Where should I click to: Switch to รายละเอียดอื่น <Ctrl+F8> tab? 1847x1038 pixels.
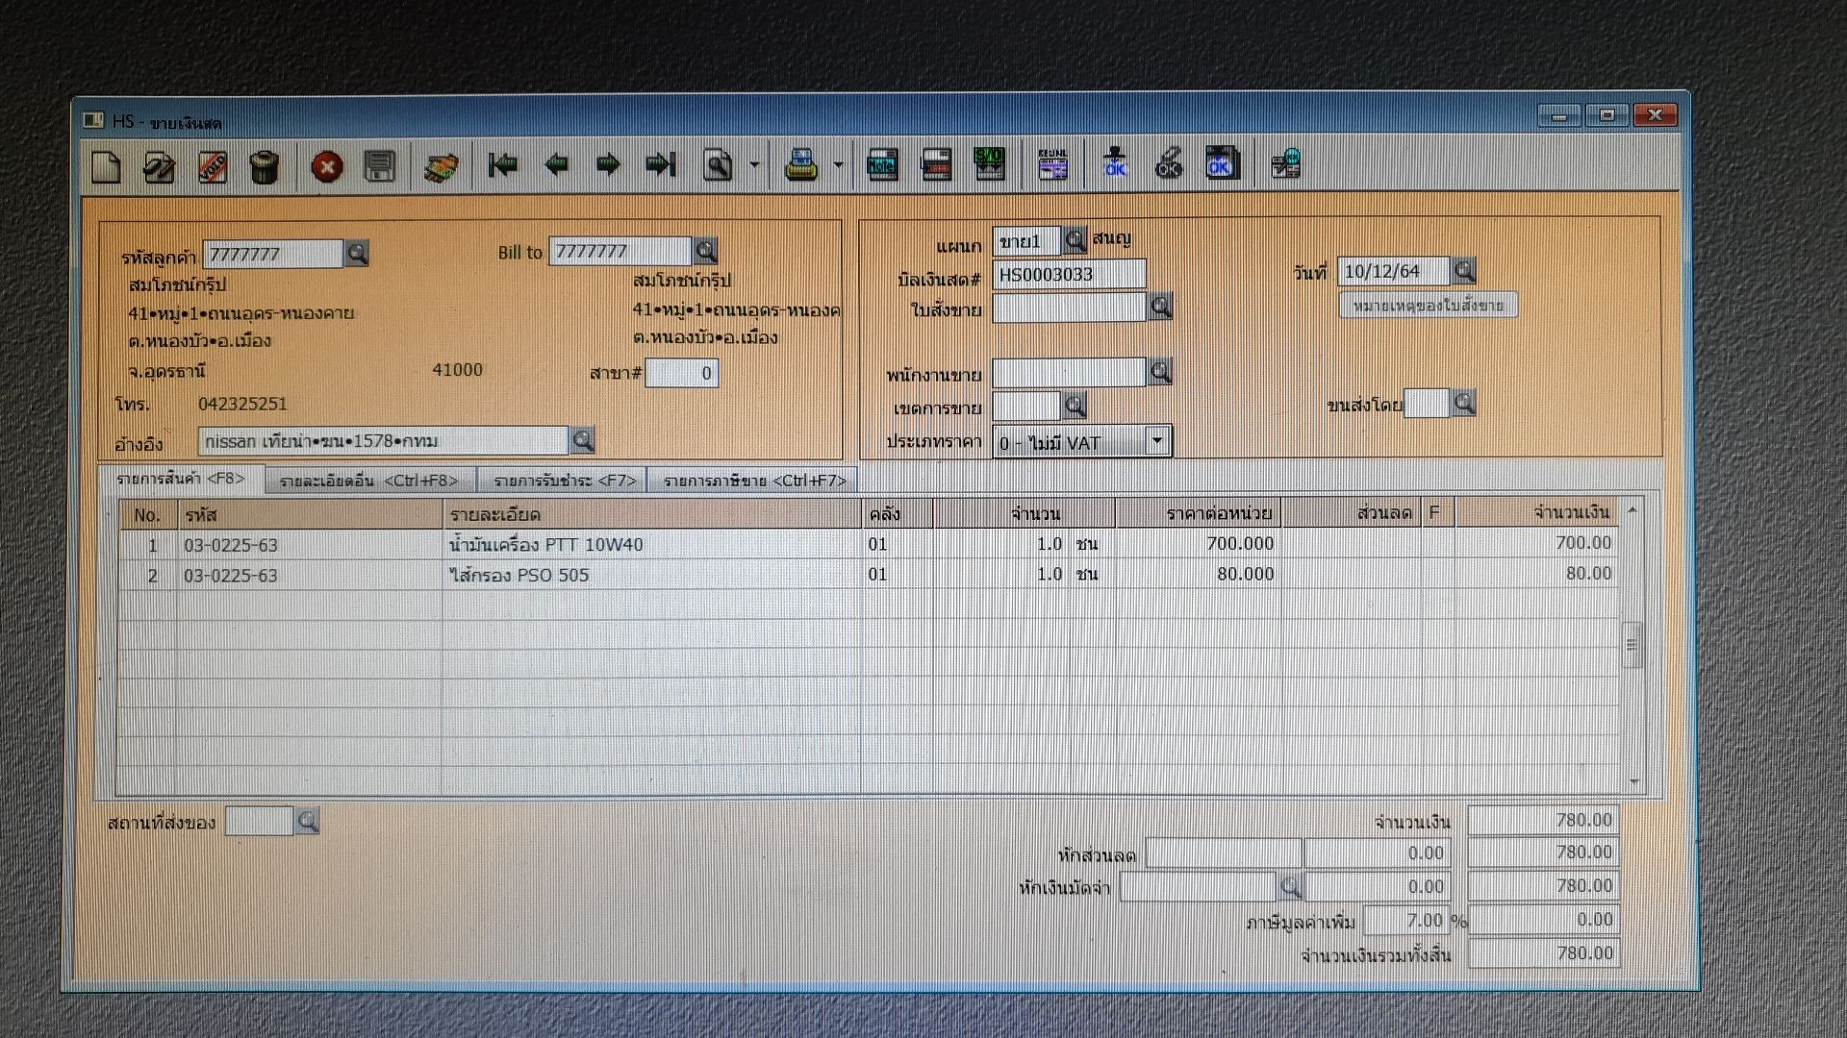coord(368,481)
